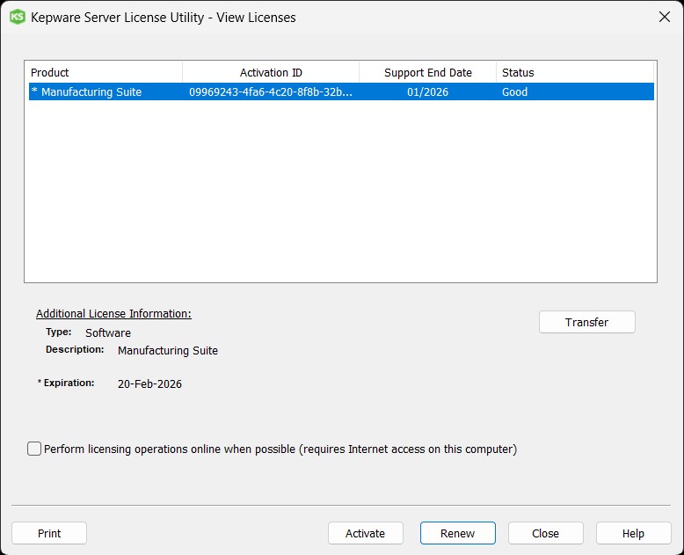Select the Manufacturing Suite license row
Image resolution: width=684 pixels, height=555 pixels.
(x=91, y=91)
